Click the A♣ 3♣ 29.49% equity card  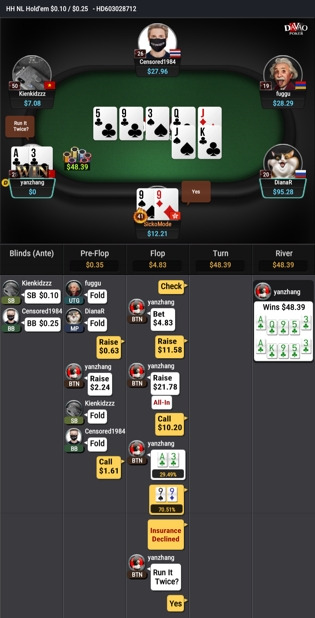click(x=168, y=465)
